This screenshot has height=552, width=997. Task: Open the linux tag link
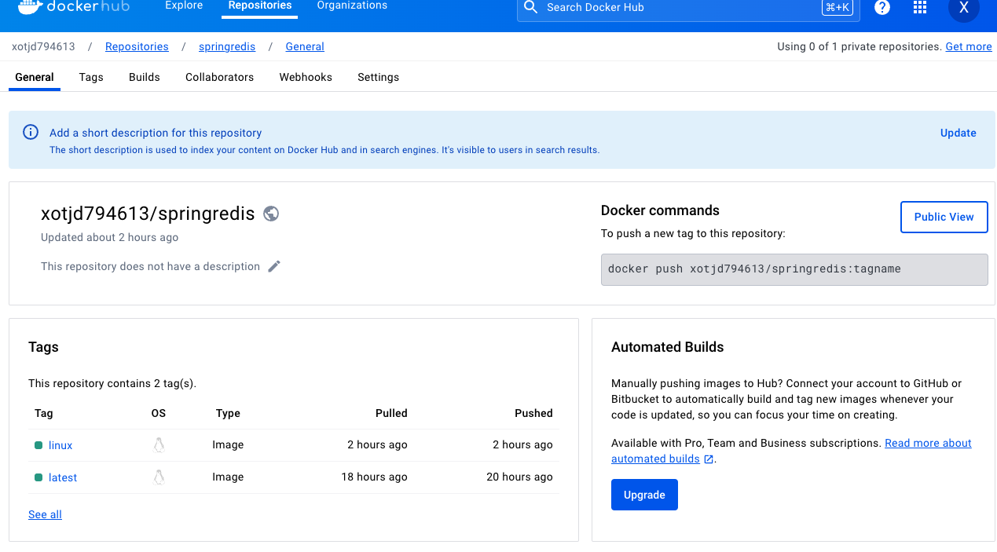(60, 445)
